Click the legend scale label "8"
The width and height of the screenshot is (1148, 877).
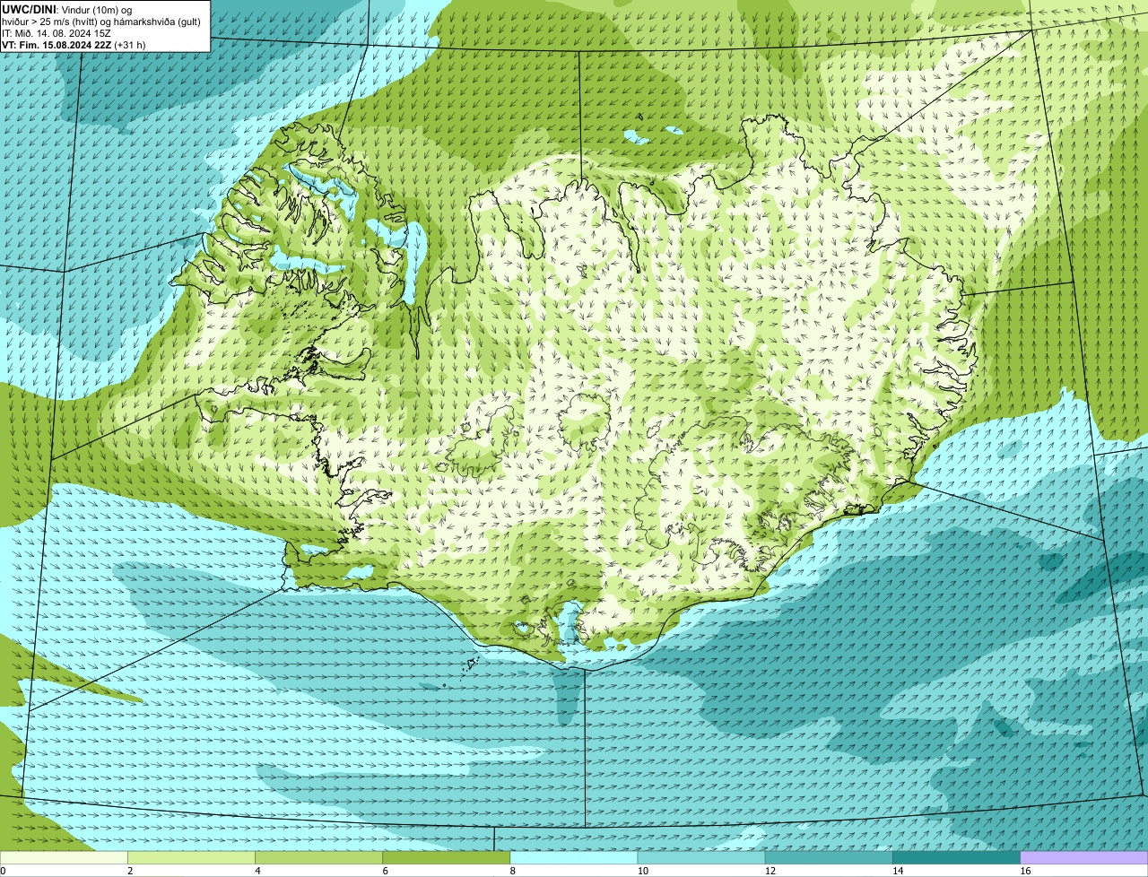(x=513, y=871)
